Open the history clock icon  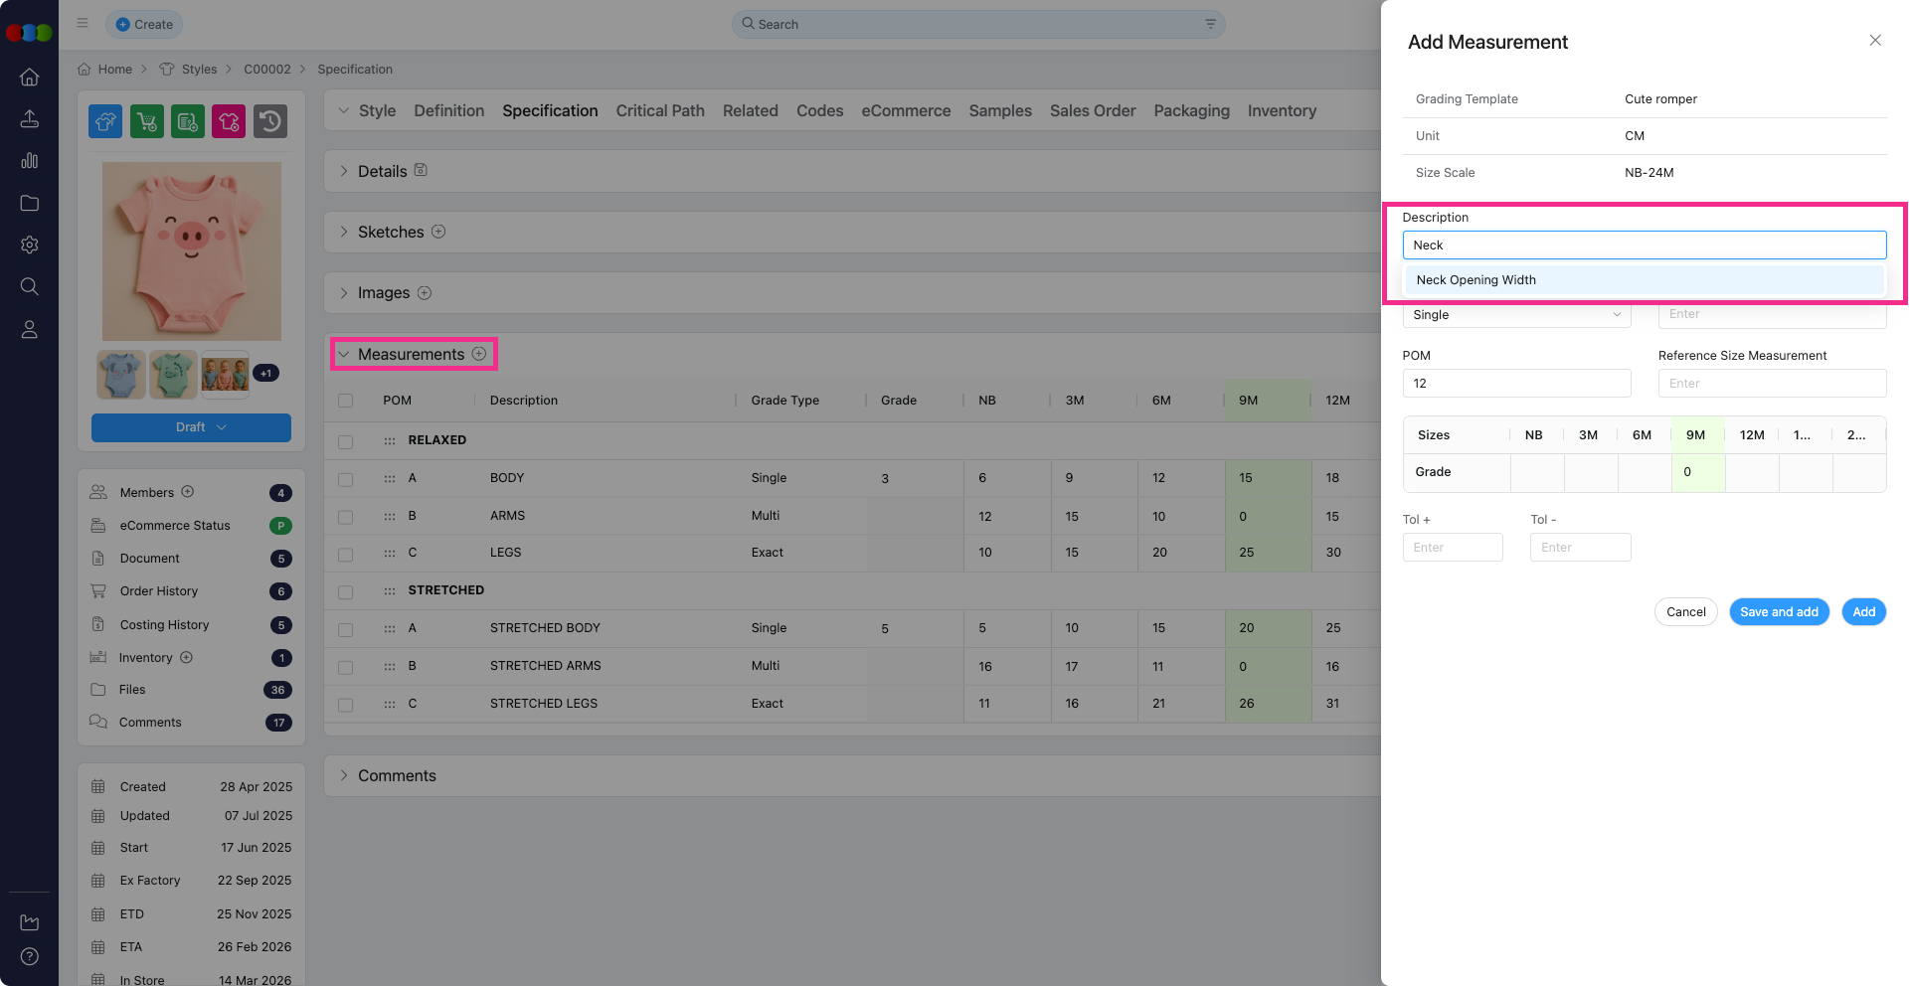270,121
